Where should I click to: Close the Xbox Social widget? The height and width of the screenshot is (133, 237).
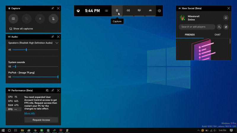coord(228,8)
